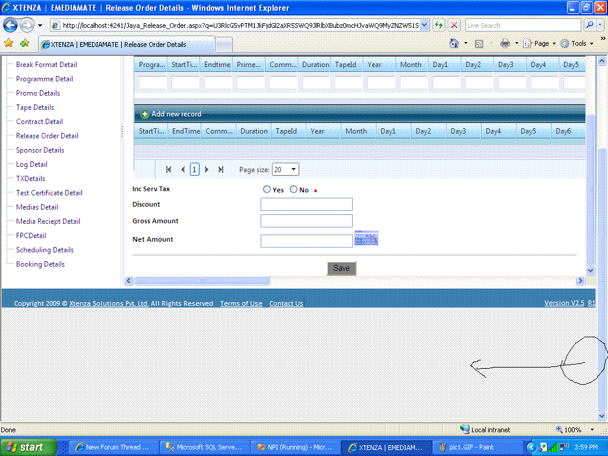Select Yes for Inc Serv Tax
608x456 pixels.
(x=267, y=189)
